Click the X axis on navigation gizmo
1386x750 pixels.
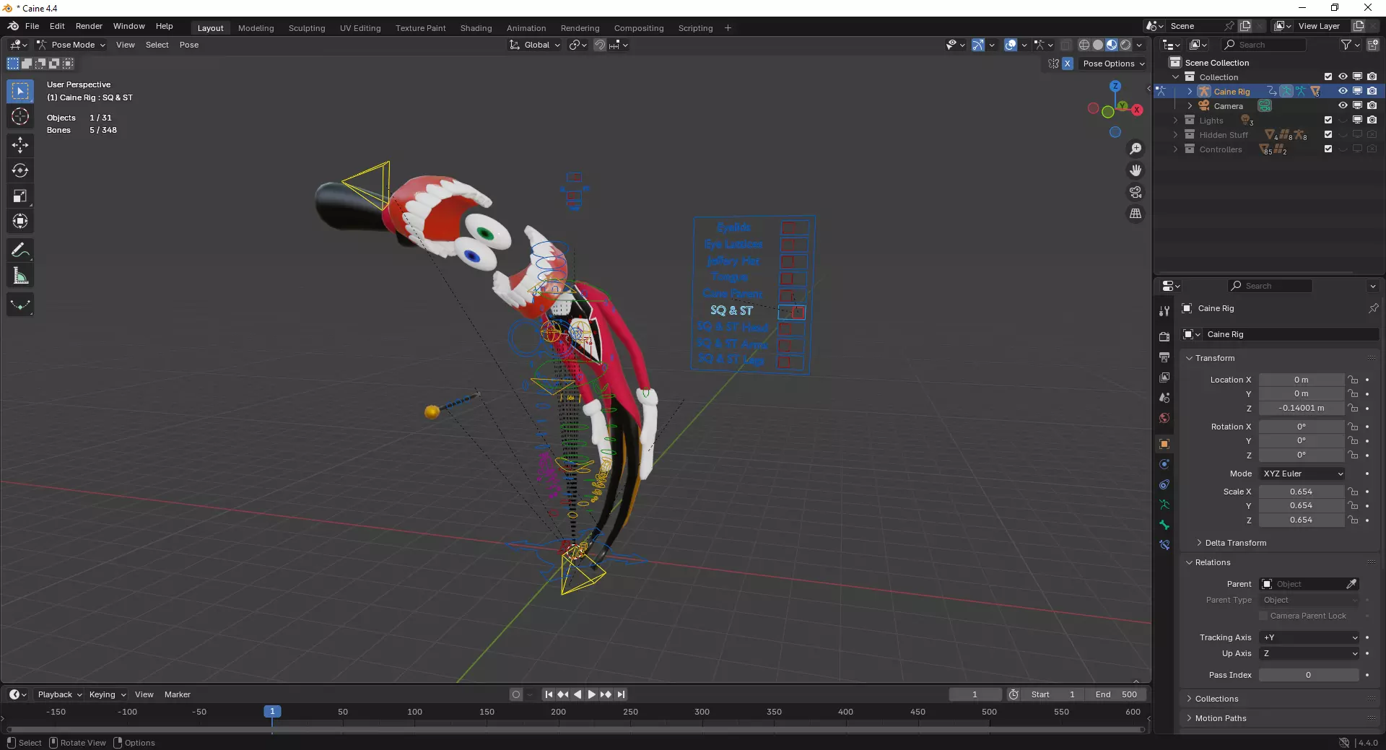pyautogui.click(x=1138, y=110)
